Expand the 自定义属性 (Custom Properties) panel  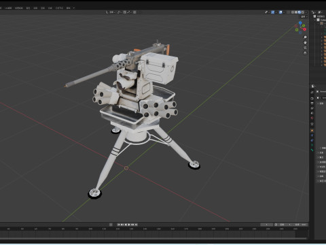(321, 181)
